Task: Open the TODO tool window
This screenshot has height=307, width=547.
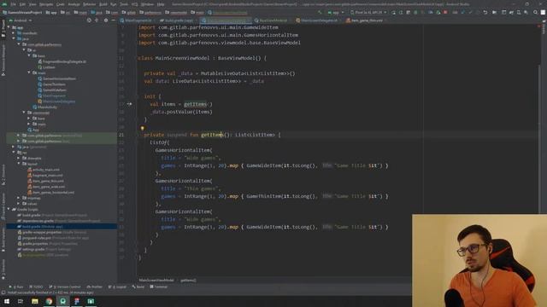Action: [36, 287]
